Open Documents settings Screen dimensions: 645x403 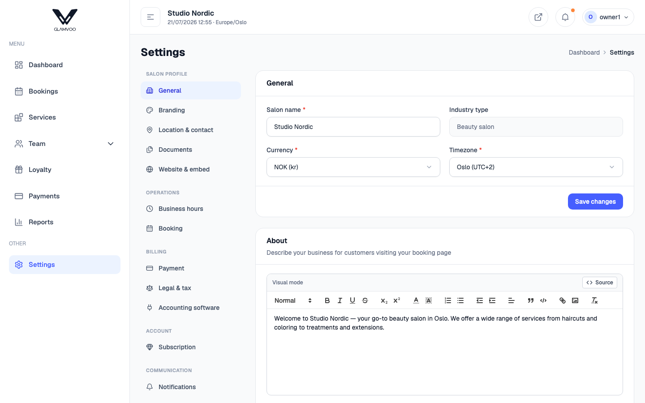(x=191, y=150)
